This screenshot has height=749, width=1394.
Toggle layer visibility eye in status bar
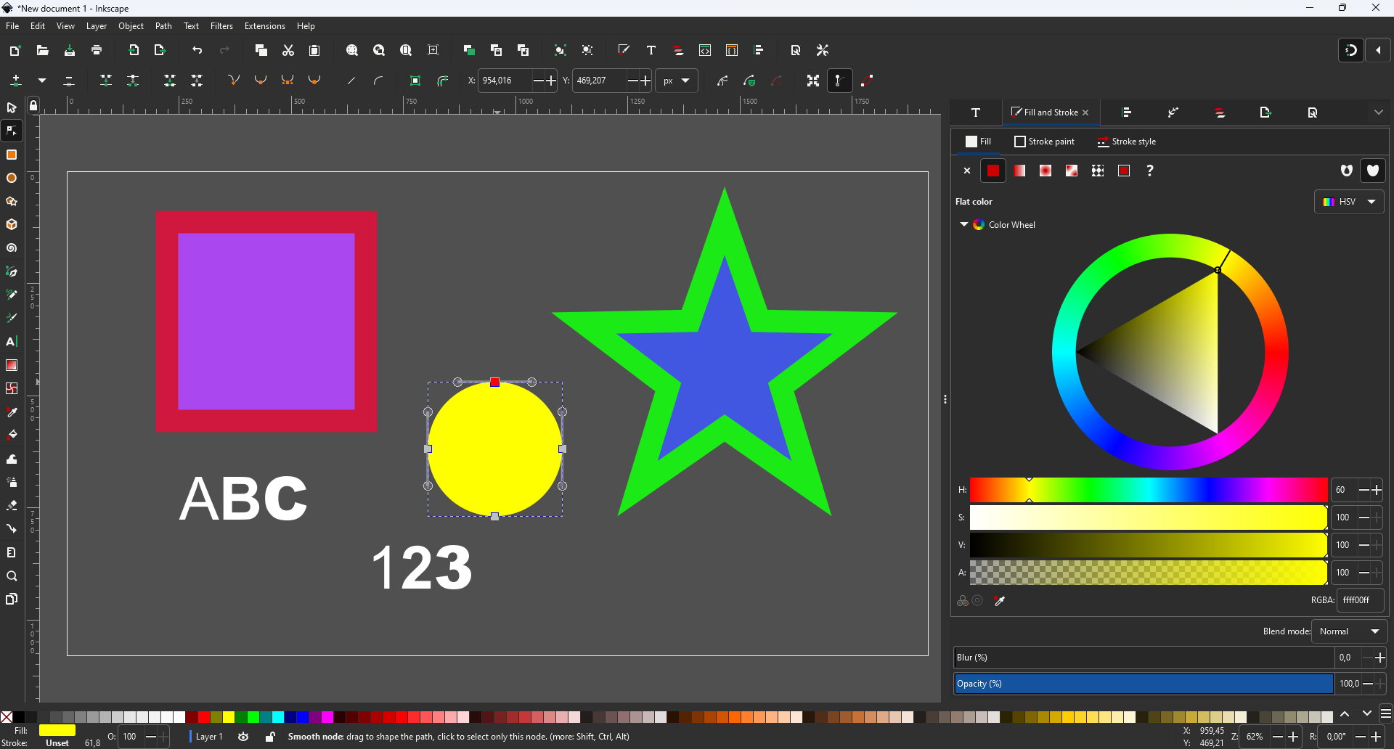coord(243,737)
